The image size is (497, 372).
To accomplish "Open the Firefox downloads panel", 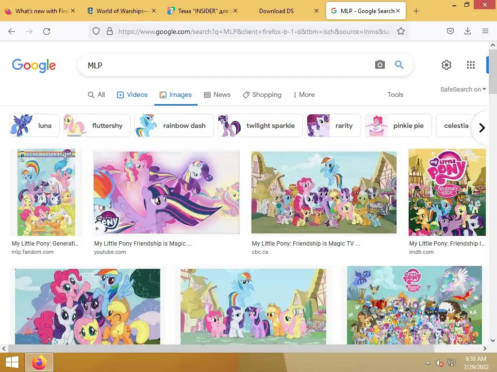I will point(467,31).
